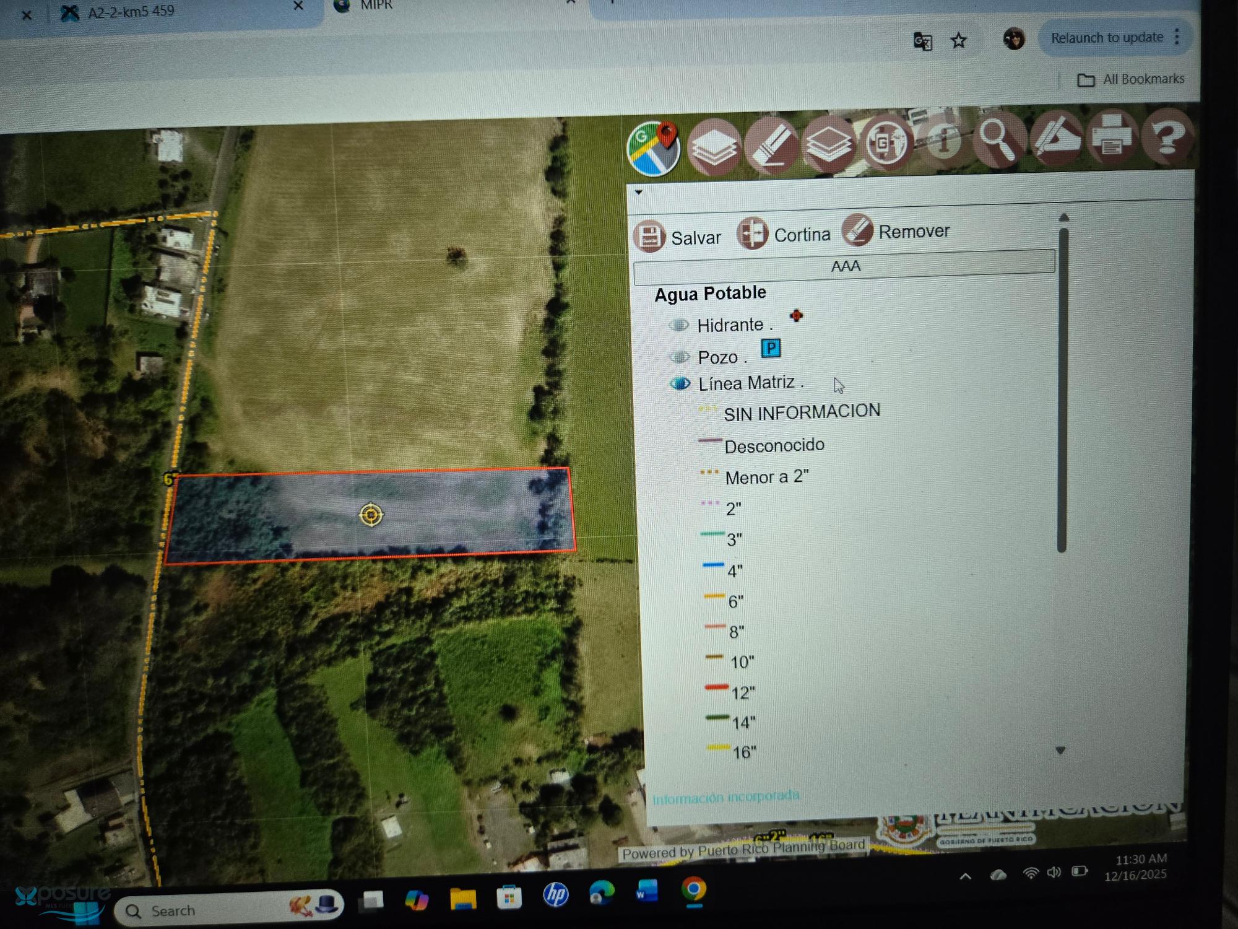Open the stacked layers tool icon
The height and width of the screenshot is (929, 1238).
(714, 147)
